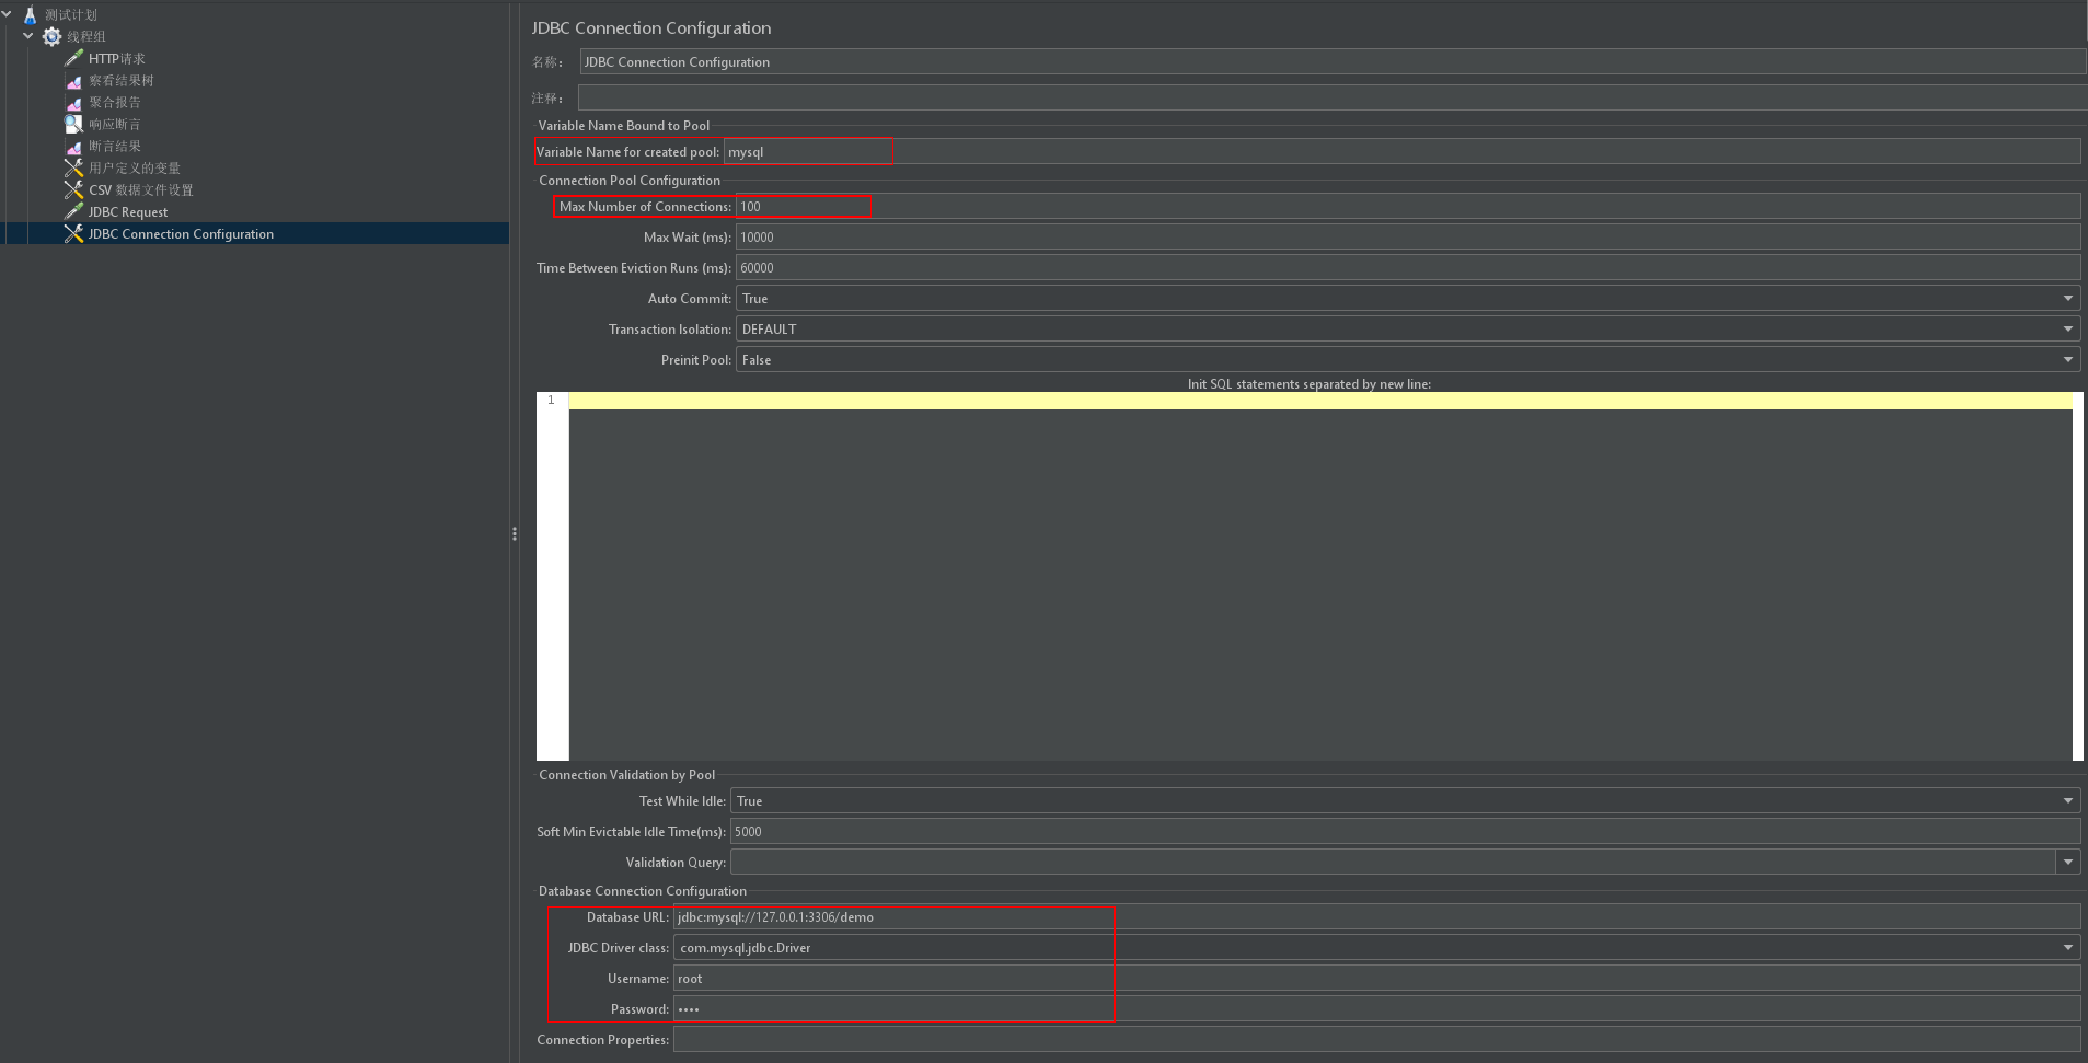
Task: Click the JDBC Request sampler pipette icon
Action: (74, 211)
